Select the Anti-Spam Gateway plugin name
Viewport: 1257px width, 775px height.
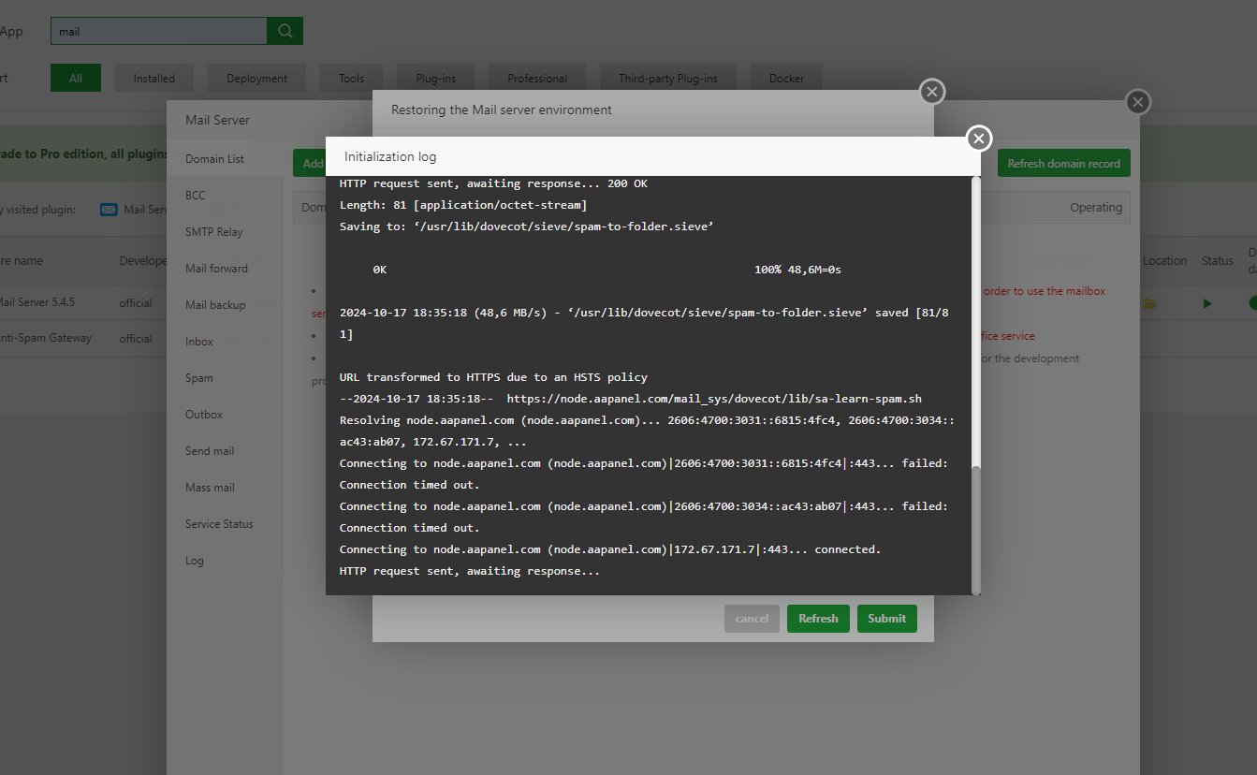pos(46,338)
